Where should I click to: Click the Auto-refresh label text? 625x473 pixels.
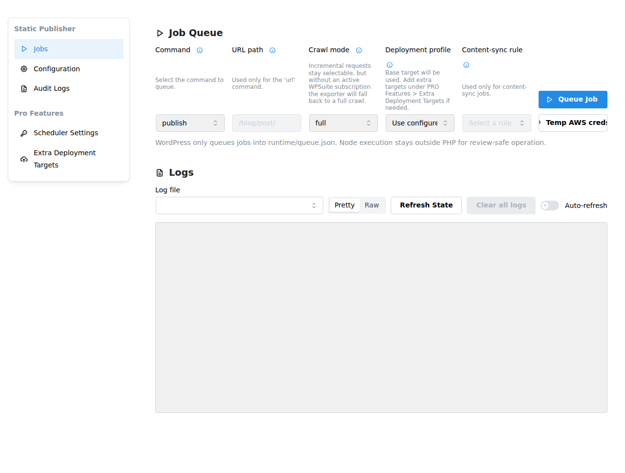pyautogui.click(x=586, y=206)
